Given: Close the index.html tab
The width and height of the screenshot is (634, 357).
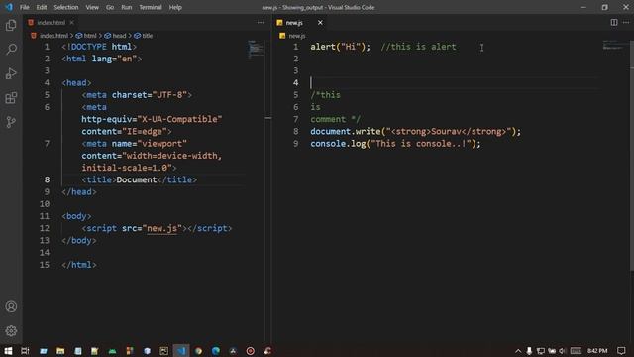Looking at the screenshot, I should pos(71,22).
